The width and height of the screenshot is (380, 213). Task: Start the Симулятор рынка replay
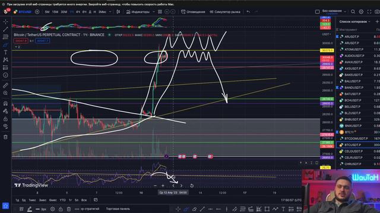coord(225,12)
